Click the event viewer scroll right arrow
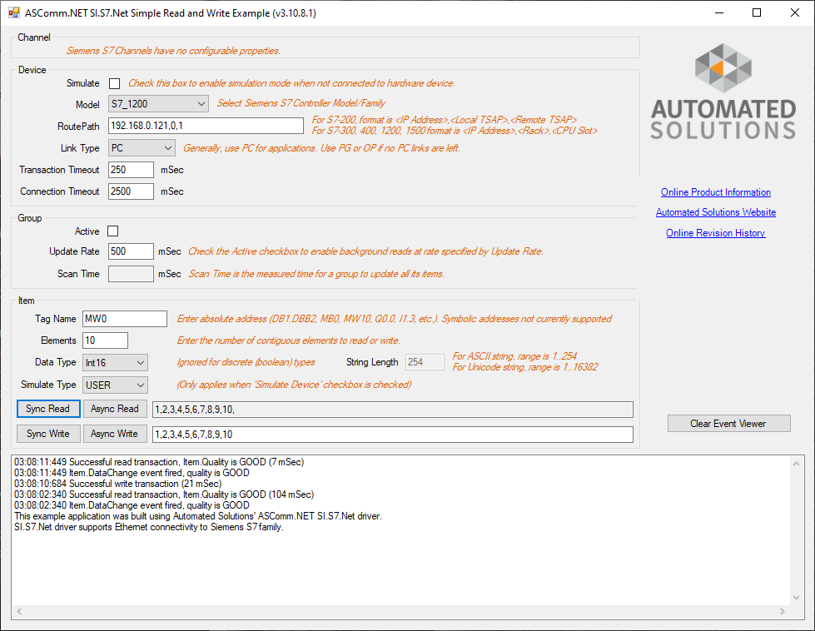The image size is (815, 631). pyautogui.click(x=783, y=612)
